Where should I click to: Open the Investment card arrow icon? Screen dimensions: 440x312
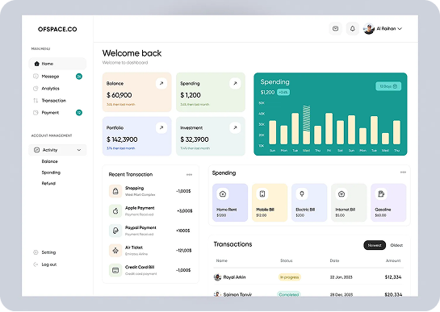[x=235, y=127]
